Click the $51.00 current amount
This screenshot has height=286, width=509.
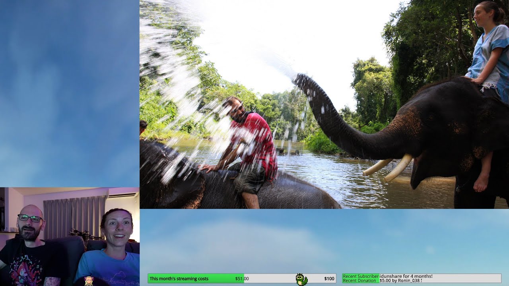pyautogui.click(x=241, y=278)
